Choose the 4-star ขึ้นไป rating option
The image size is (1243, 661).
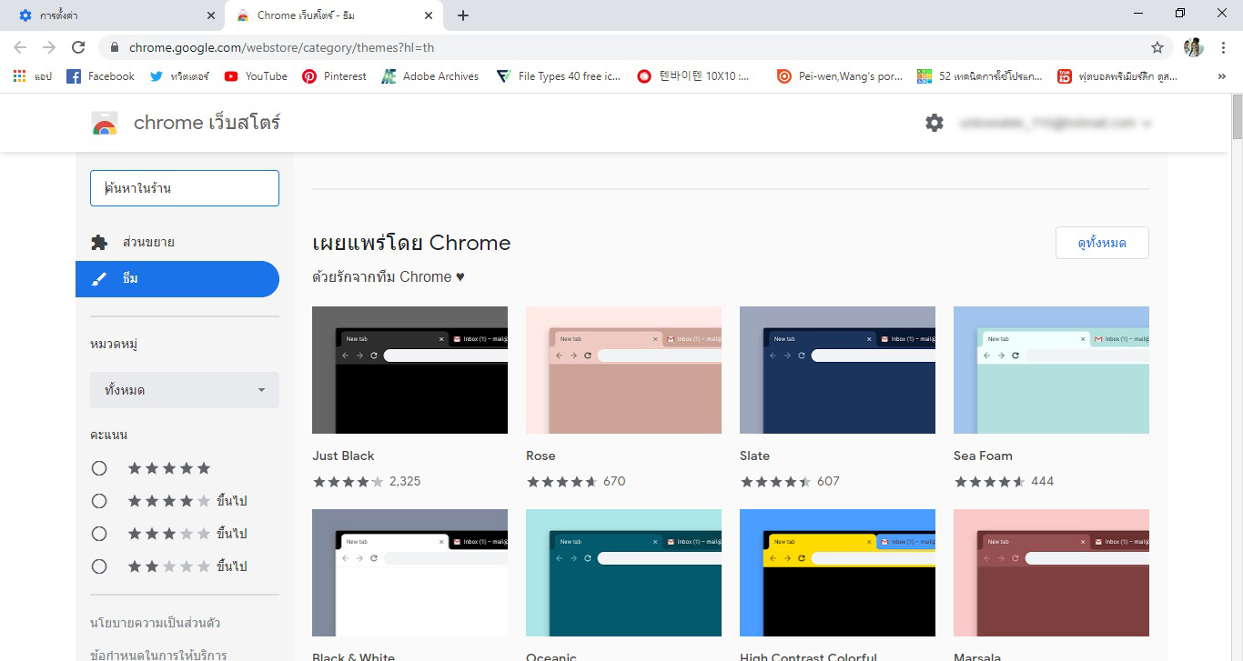tap(99, 500)
